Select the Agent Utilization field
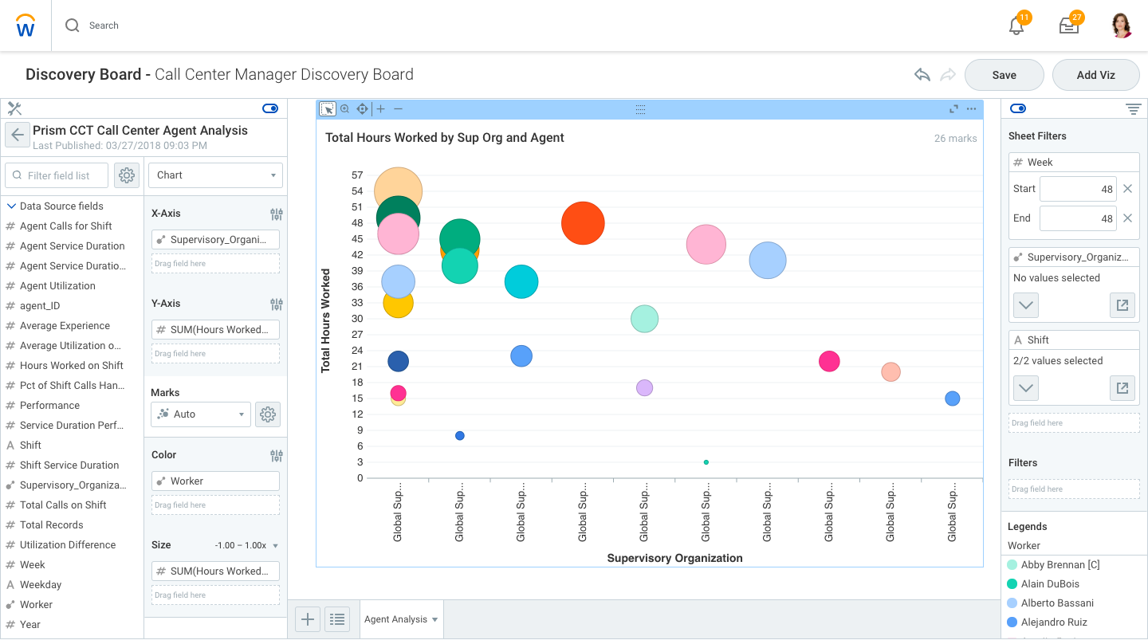 pyautogui.click(x=57, y=286)
